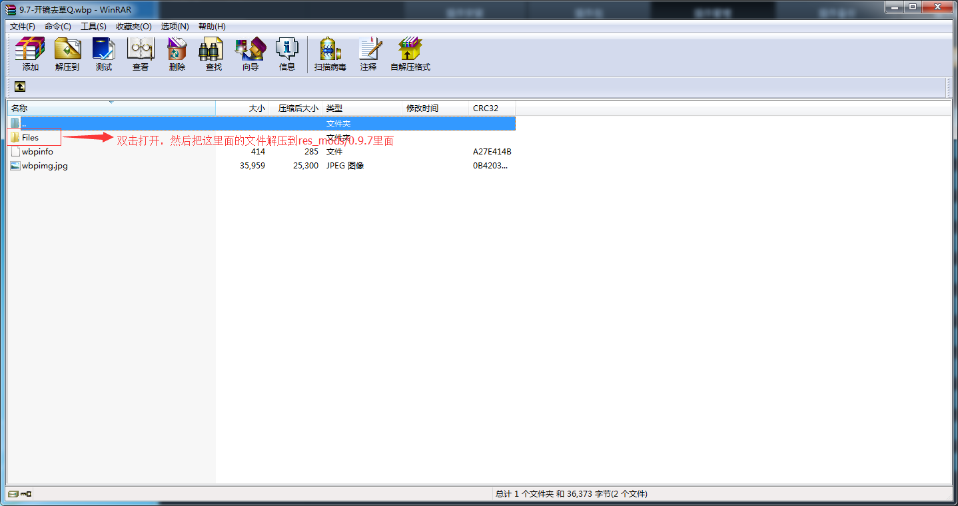Select the Files folder name

tap(30, 137)
